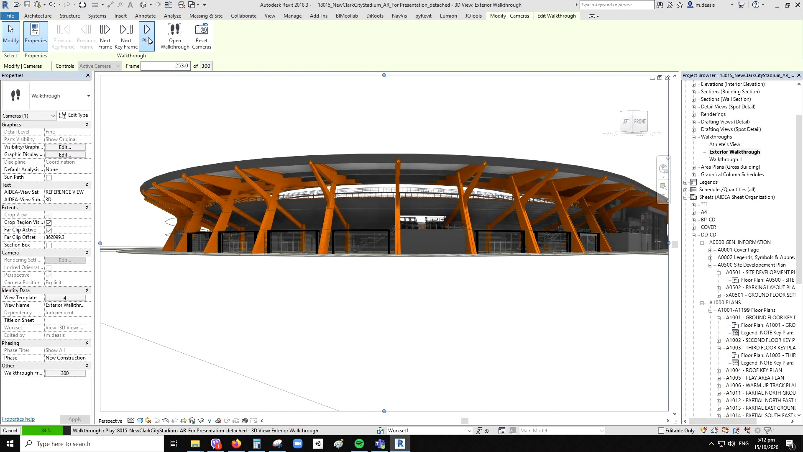Click the ViewCube FRONT face
This screenshot has width=803, height=452.
(640, 121)
